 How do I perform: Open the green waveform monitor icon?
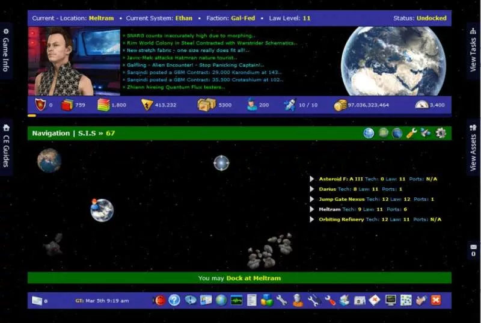click(236, 300)
